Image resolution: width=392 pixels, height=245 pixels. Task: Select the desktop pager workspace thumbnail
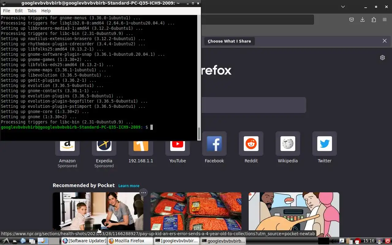pos(43,241)
